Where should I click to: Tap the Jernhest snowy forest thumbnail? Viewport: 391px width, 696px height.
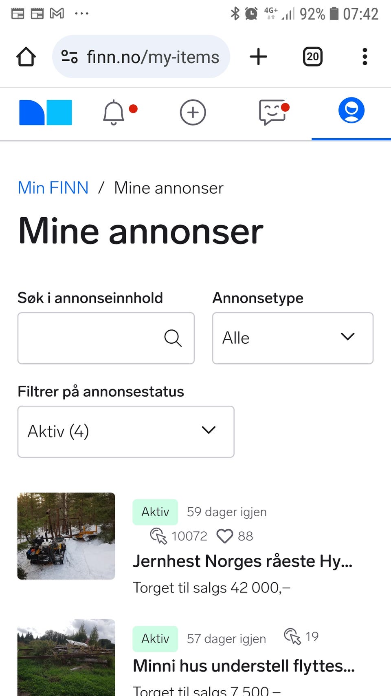(66, 536)
